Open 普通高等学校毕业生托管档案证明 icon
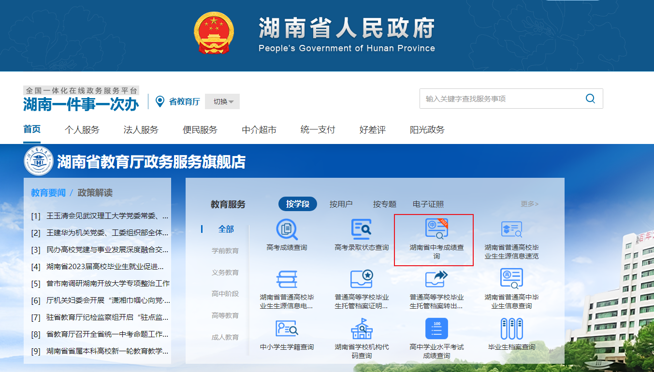This screenshot has width=654, height=372. pos(362,279)
